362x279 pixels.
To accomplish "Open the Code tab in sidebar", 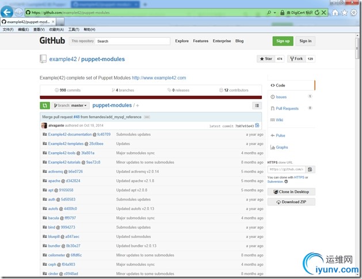I will pyautogui.click(x=291, y=85).
